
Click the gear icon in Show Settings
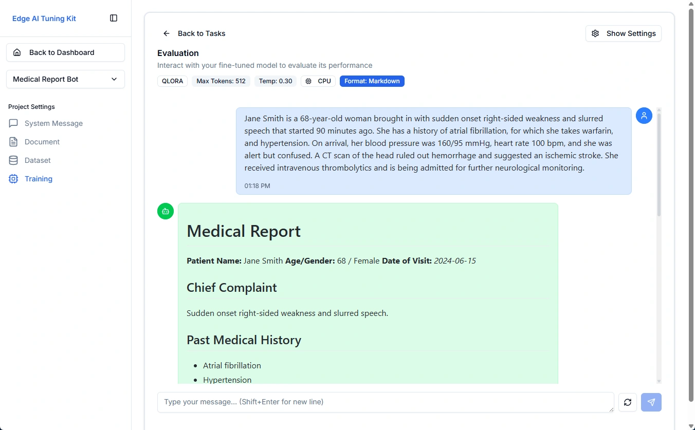tap(595, 33)
